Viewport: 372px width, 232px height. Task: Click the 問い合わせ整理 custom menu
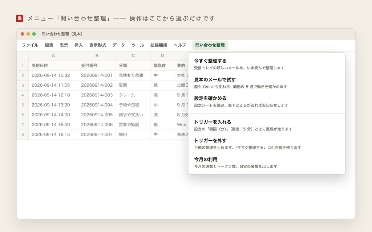[210, 45]
